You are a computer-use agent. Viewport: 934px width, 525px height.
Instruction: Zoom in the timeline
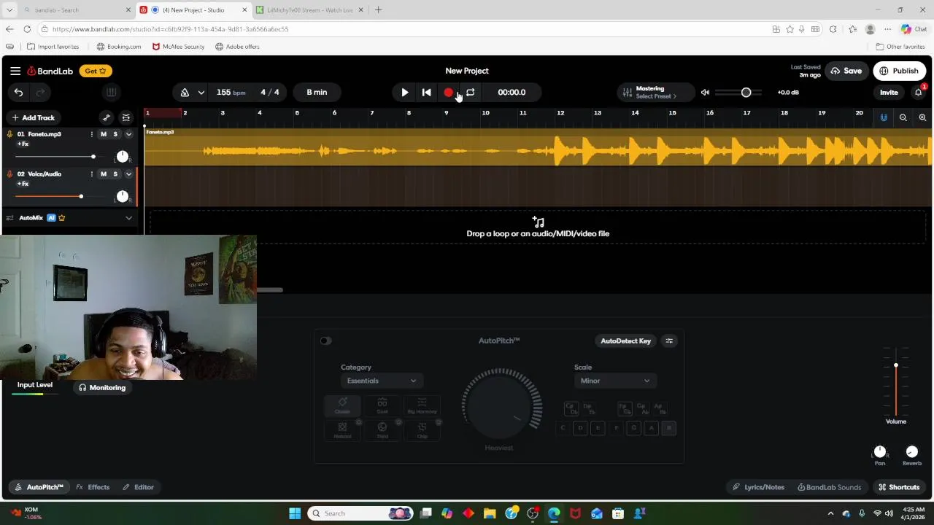click(922, 117)
